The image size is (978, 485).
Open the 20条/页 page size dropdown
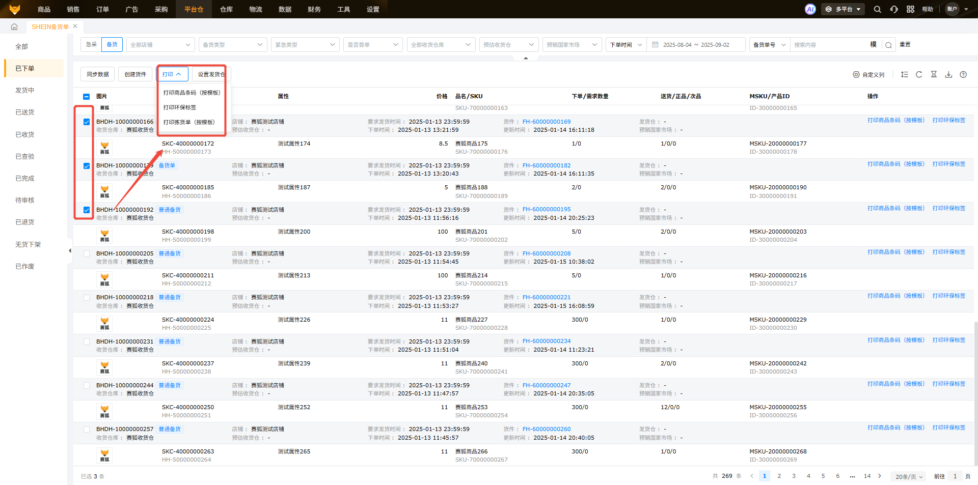(x=909, y=476)
